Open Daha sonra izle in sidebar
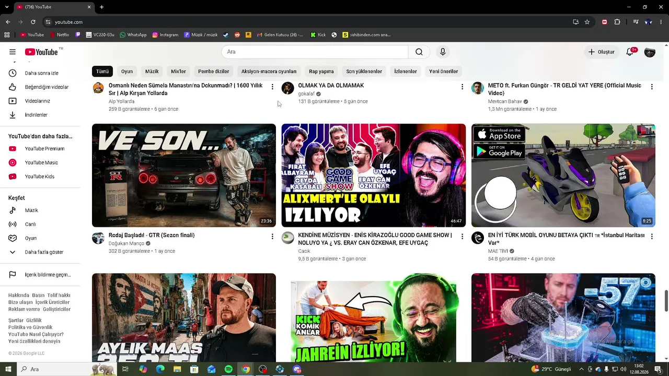The height and width of the screenshot is (376, 669). click(x=41, y=73)
